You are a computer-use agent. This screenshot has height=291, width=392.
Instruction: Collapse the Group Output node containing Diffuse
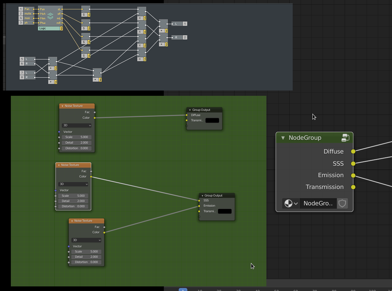pyautogui.click(x=190, y=110)
